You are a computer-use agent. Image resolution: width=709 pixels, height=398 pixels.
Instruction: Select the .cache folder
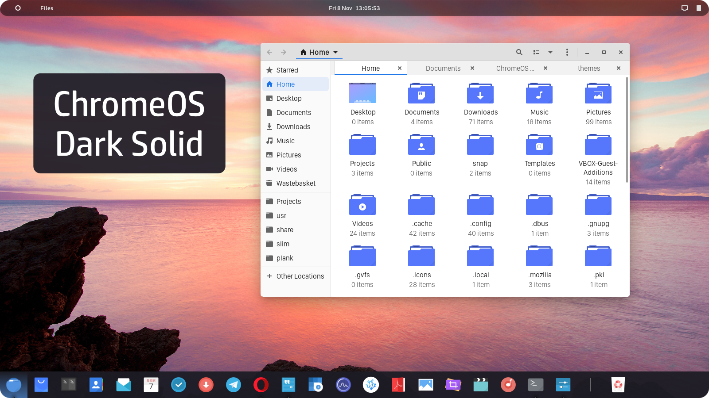tap(421, 205)
